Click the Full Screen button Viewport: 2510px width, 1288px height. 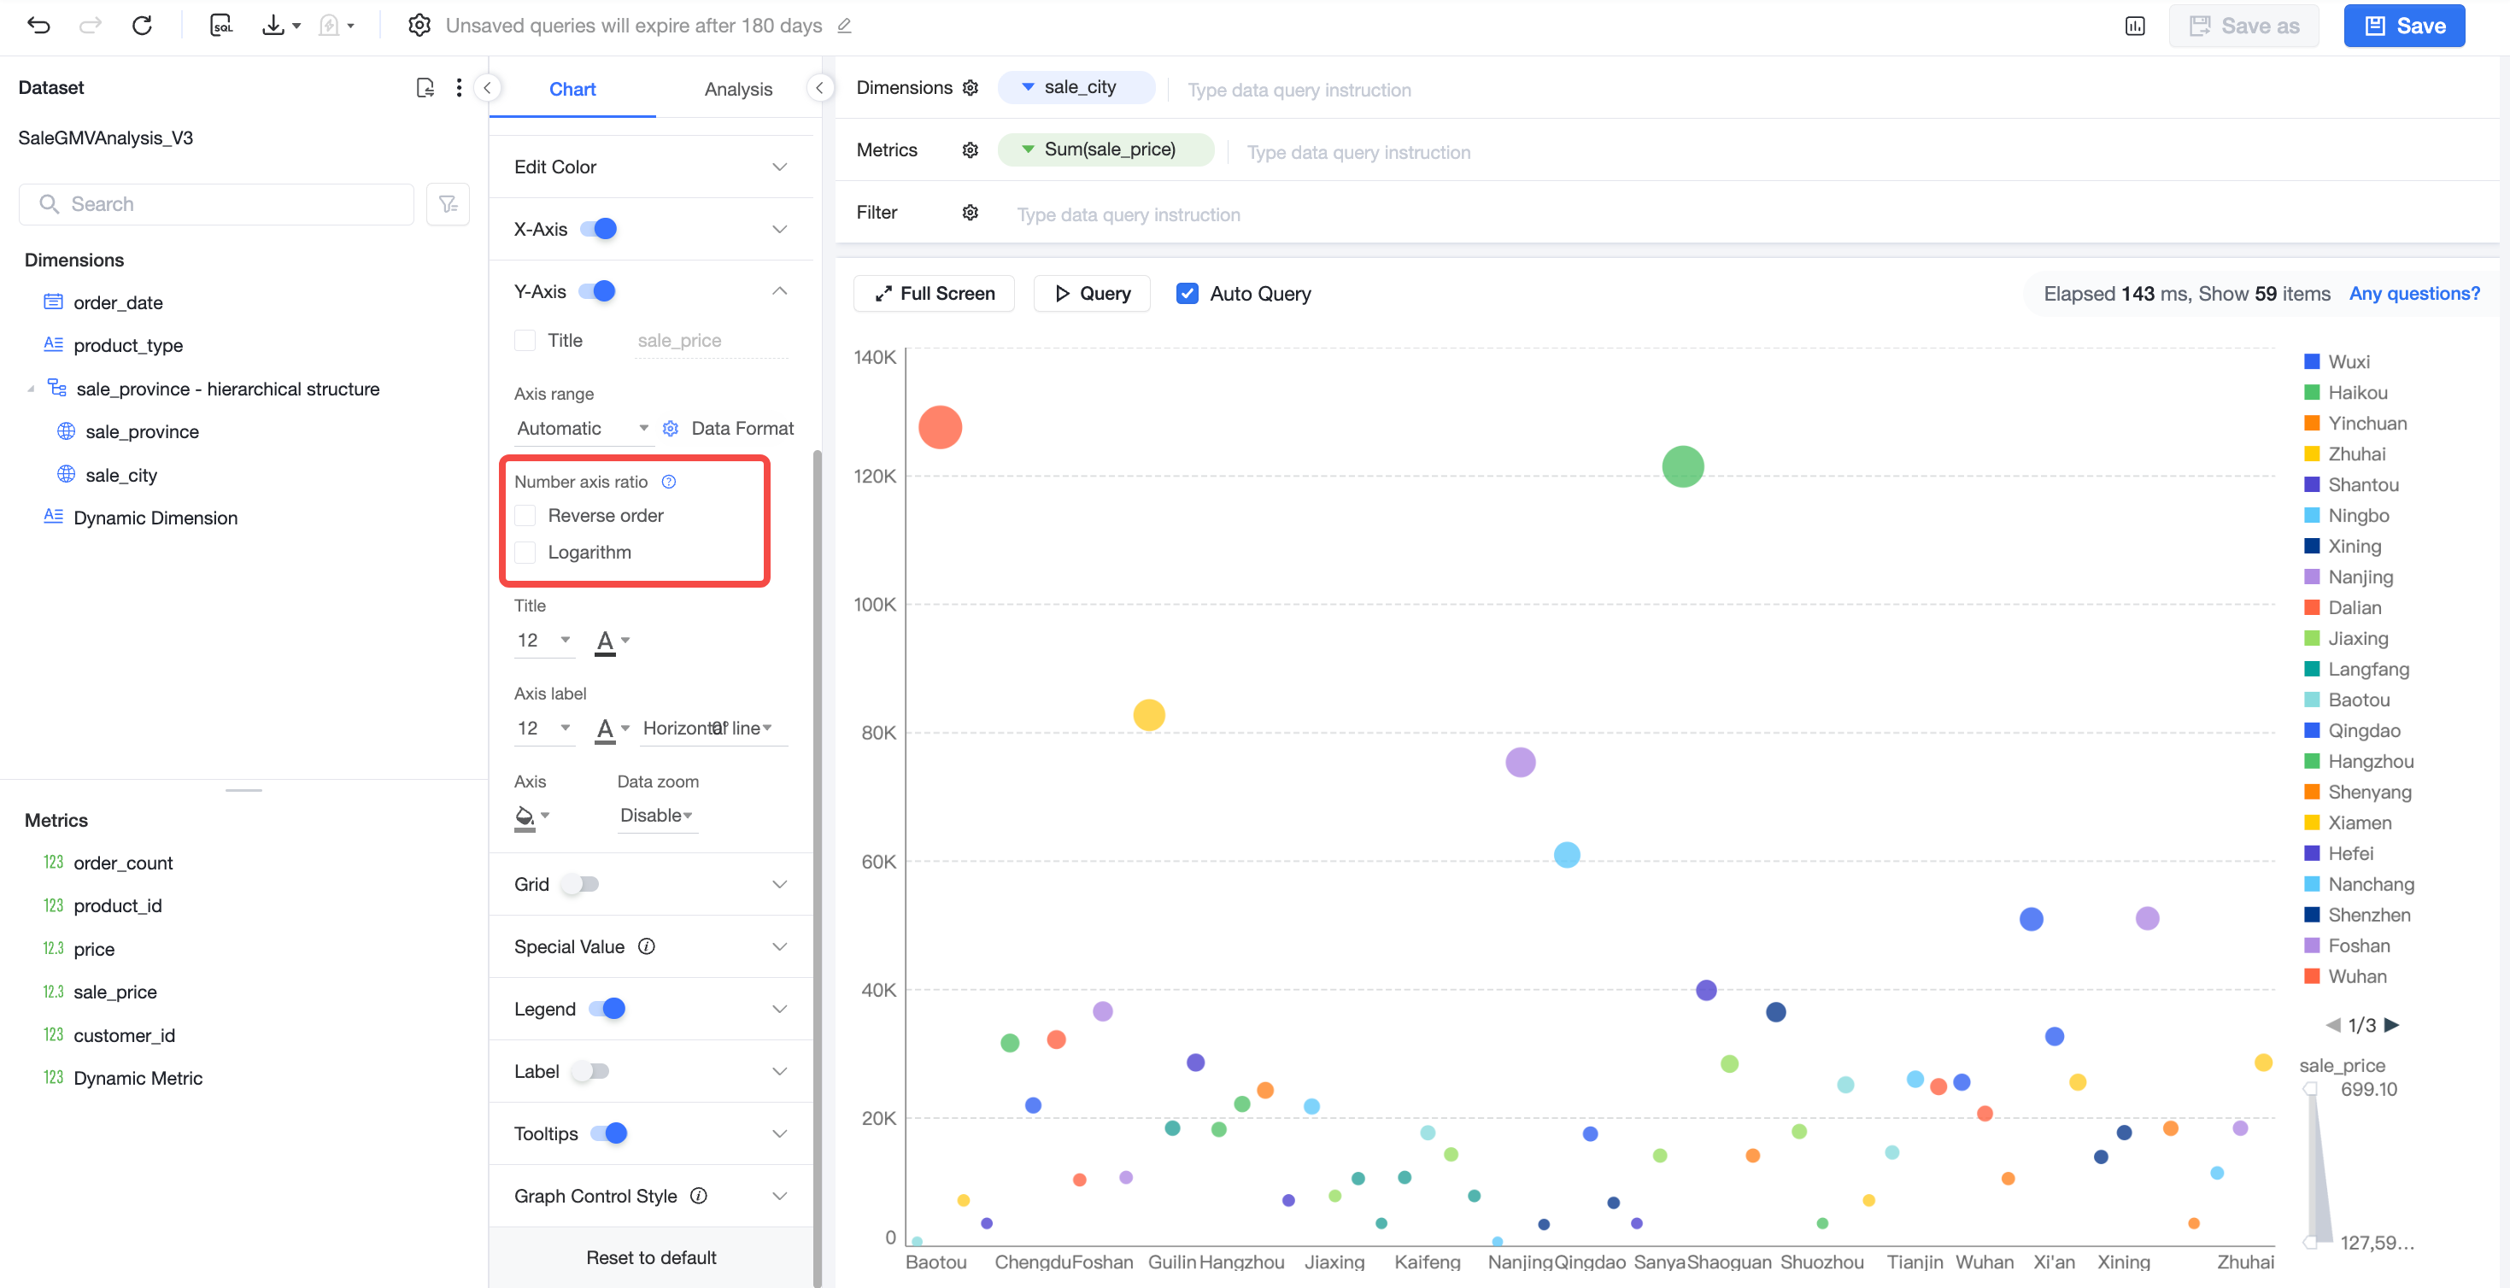click(x=935, y=294)
